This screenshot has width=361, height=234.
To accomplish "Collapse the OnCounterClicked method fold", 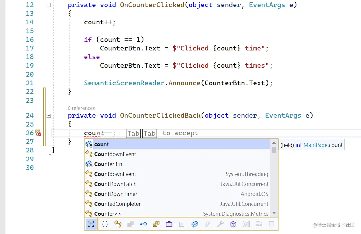I will pos(49,5).
